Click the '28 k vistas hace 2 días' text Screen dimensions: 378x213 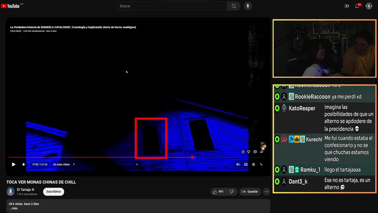click(x=24, y=204)
